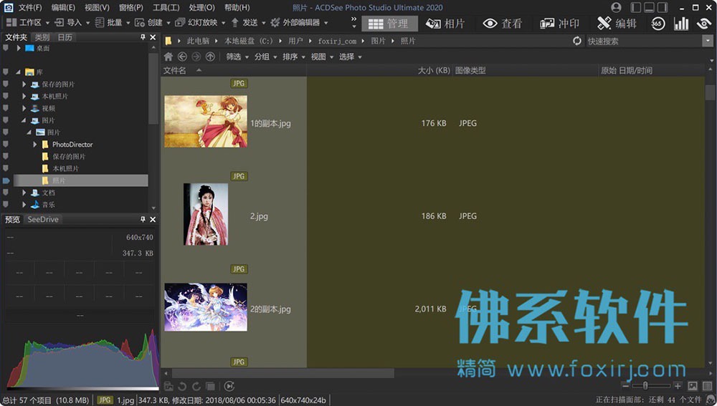Open the 排序 sort dropdown
Image resolution: width=717 pixels, height=406 pixels.
(x=293, y=57)
